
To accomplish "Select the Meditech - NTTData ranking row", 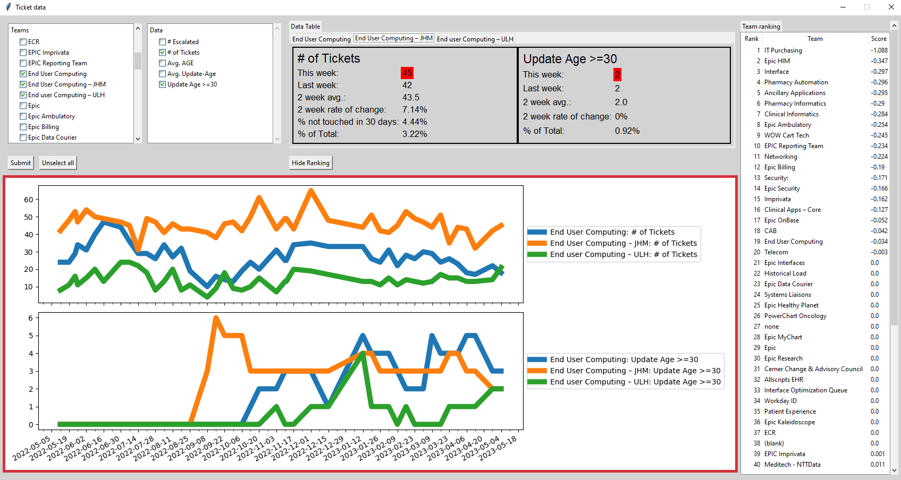I will click(x=815, y=465).
